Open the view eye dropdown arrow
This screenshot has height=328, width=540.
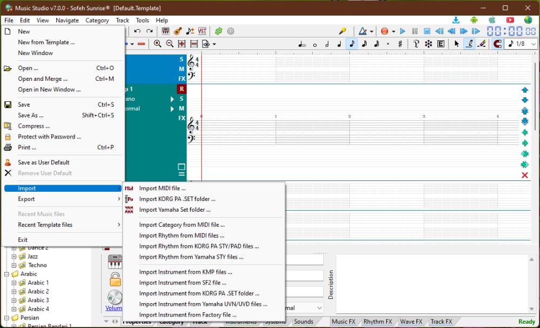coord(214,44)
